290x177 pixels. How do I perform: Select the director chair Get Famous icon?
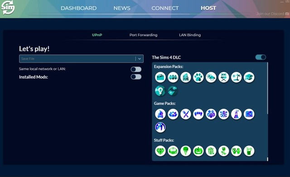[x=223, y=77]
